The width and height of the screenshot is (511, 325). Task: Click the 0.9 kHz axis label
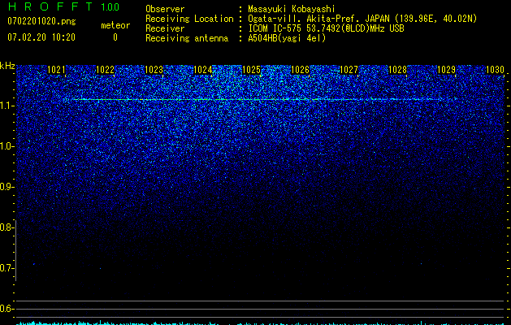[6, 187]
